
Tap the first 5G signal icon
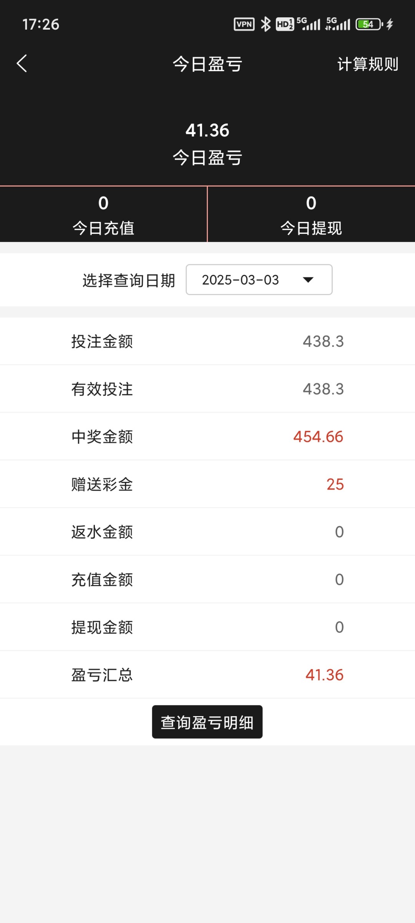[x=309, y=24]
